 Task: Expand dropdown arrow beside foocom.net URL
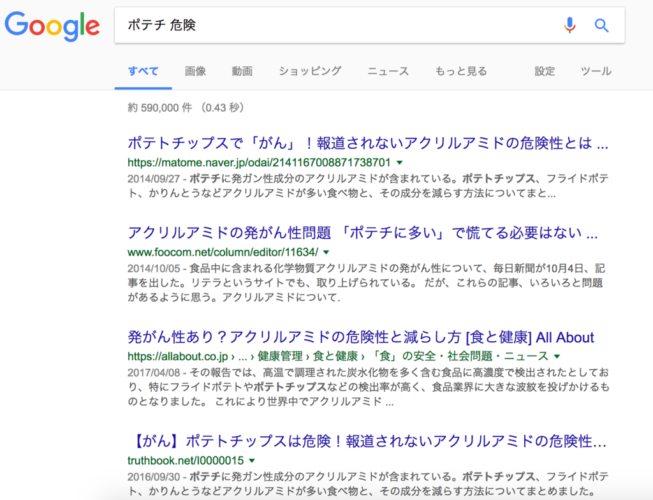(x=326, y=252)
